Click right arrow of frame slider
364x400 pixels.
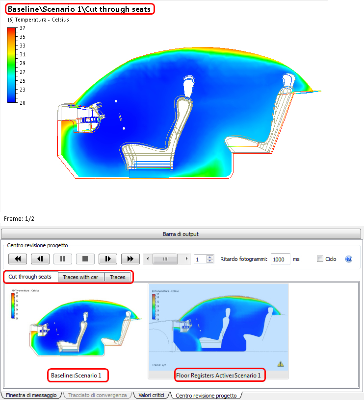(x=186, y=259)
